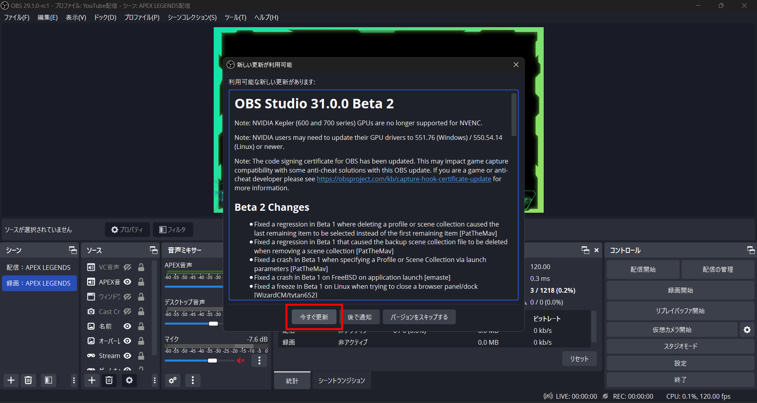Screen dimensions: 757x403
Task: Click the 今すぐ更新 update now button
Action: pyautogui.click(x=314, y=317)
